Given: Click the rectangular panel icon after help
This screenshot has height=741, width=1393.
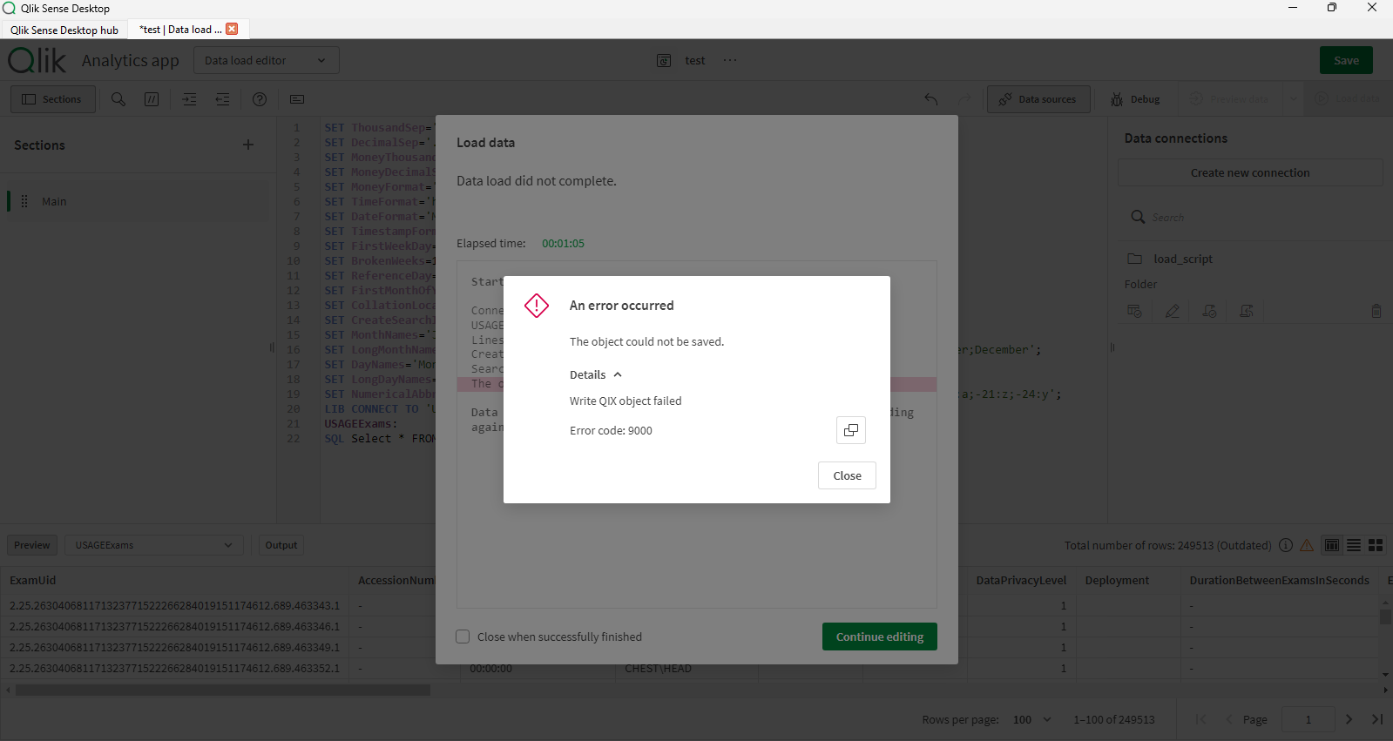Looking at the screenshot, I should (297, 99).
